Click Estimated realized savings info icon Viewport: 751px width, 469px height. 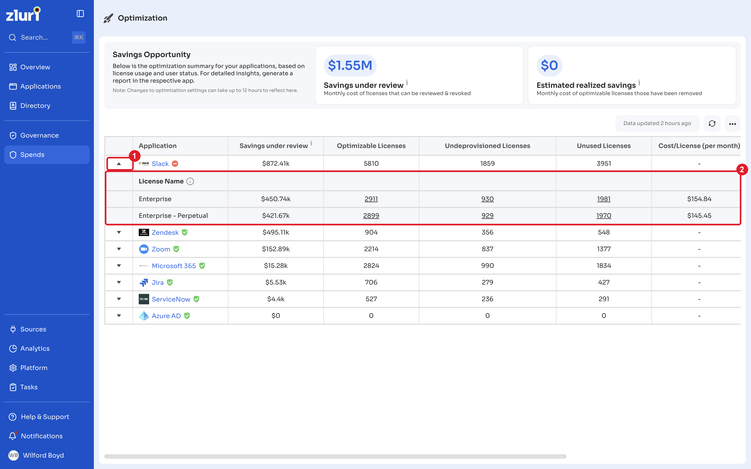(x=639, y=83)
